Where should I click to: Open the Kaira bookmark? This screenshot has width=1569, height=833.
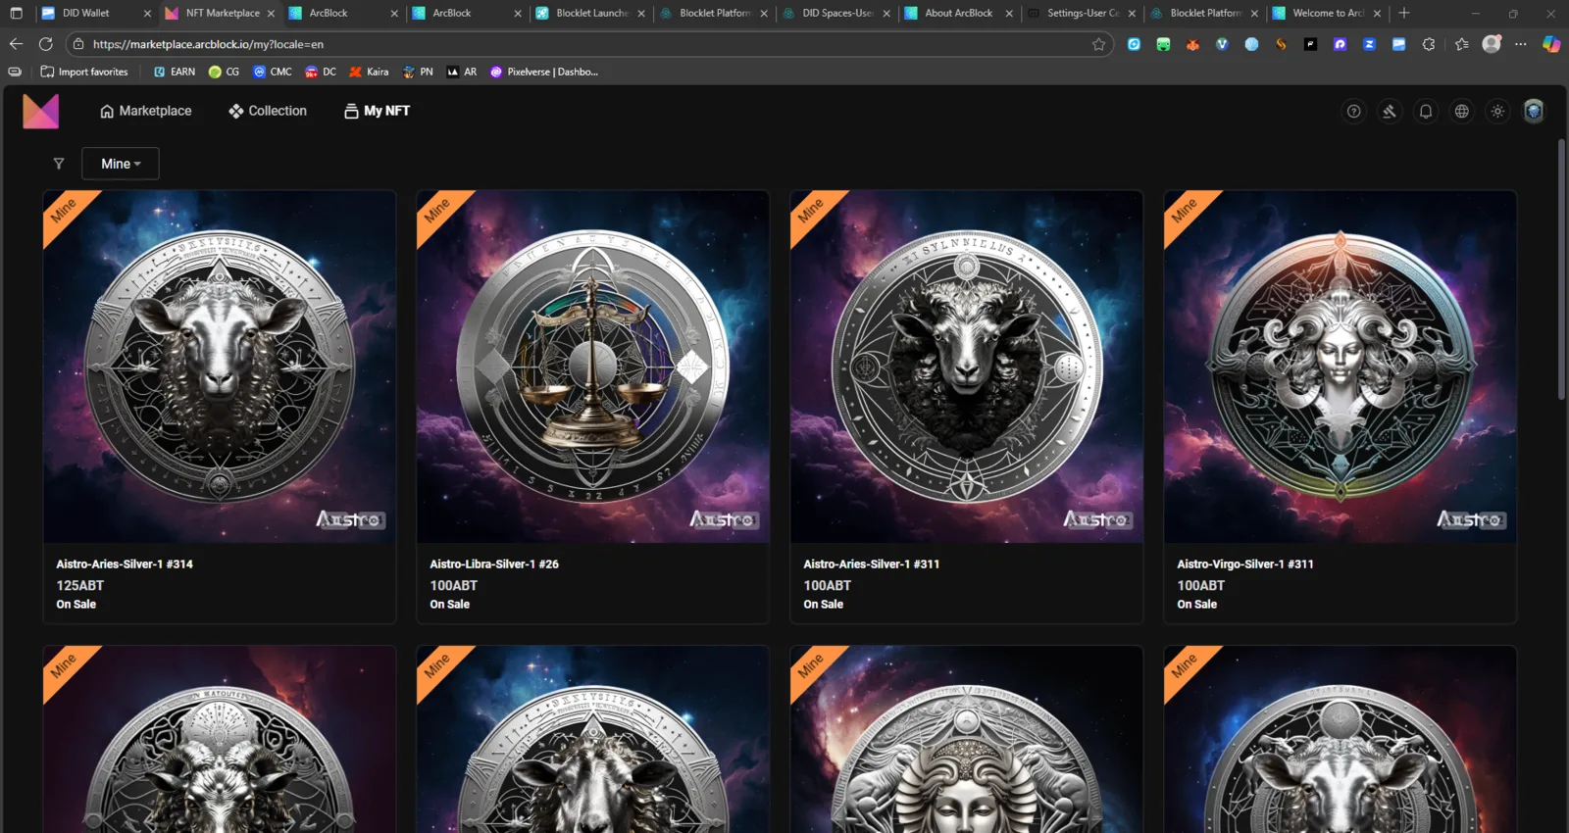point(369,72)
